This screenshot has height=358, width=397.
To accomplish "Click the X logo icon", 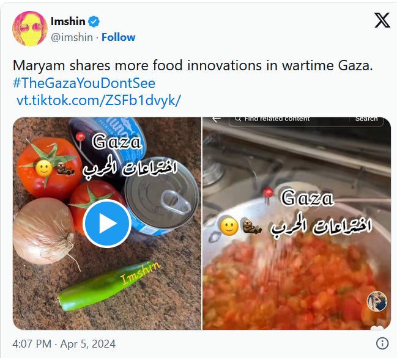I will pyautogui.click(x=382, y=21).
